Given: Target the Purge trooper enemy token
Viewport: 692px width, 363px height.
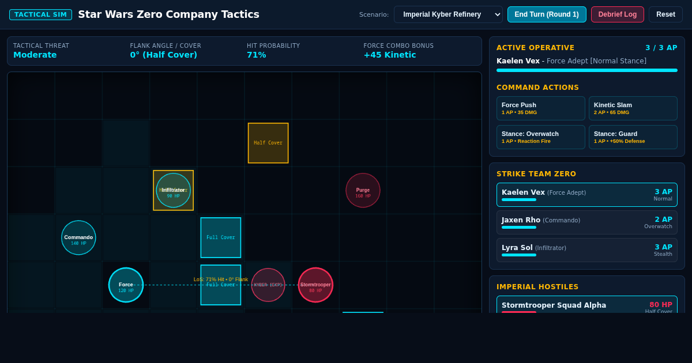Looking at the screenshot, I should (363, 190).
